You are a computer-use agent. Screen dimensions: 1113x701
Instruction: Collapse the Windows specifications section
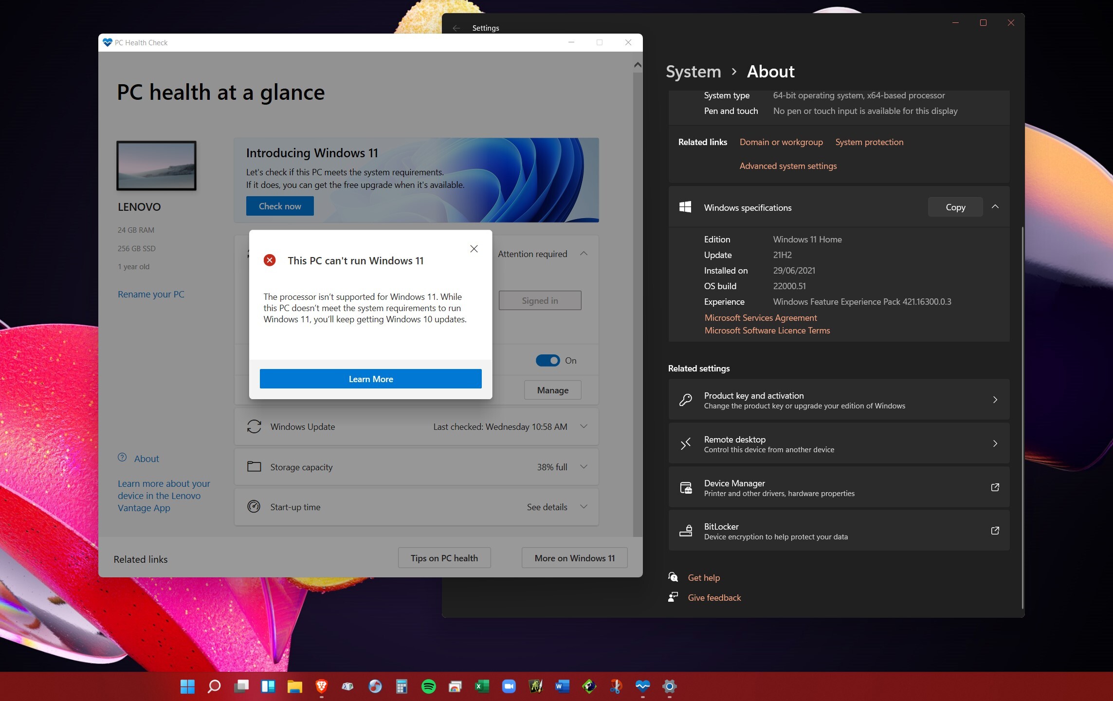995,207
